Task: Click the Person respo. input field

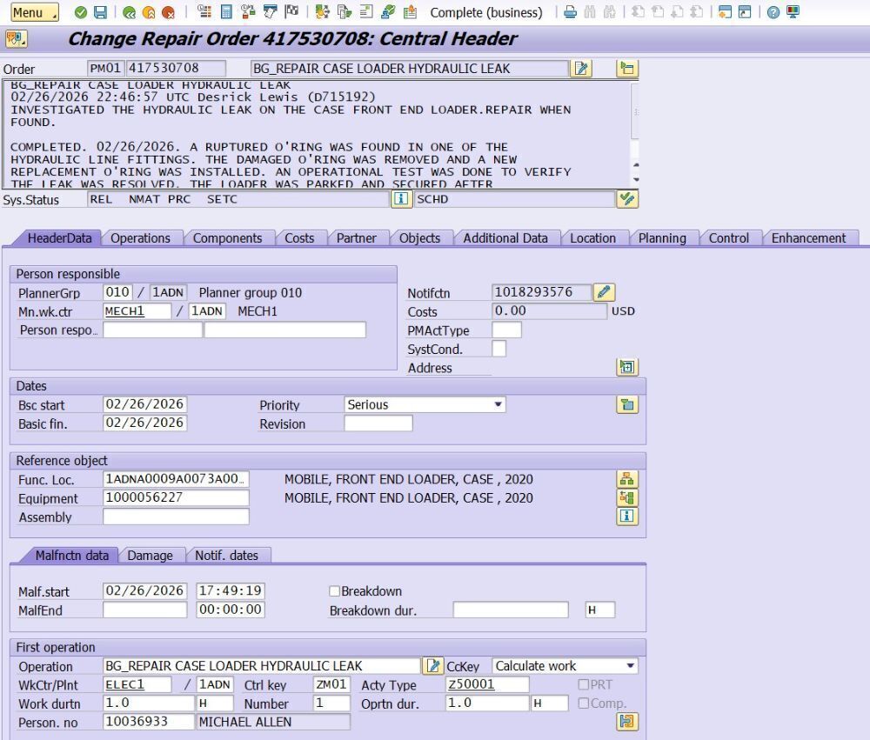Action: pos(152,330)
